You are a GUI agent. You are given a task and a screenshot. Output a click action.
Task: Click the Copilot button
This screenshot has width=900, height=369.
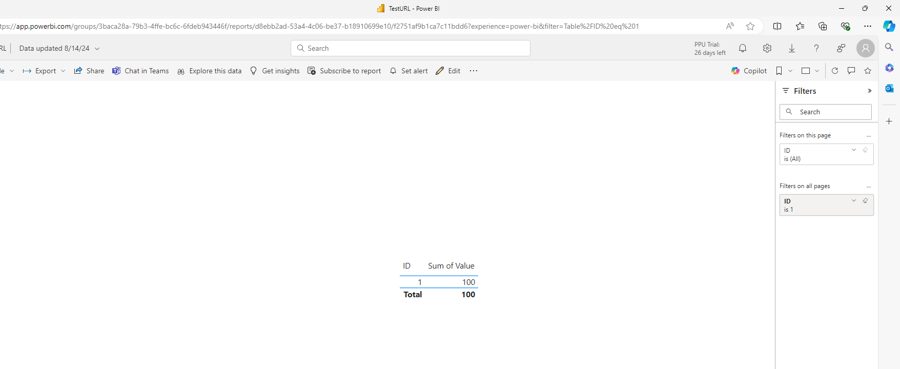pos(749,71)
